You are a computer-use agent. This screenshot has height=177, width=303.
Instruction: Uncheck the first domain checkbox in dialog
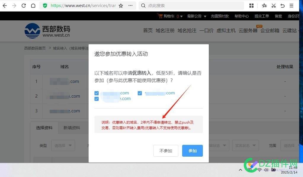pyautogui.click(x=97, y=93)
